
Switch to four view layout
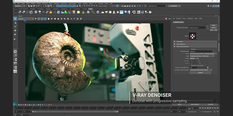(x=15, y=55)
